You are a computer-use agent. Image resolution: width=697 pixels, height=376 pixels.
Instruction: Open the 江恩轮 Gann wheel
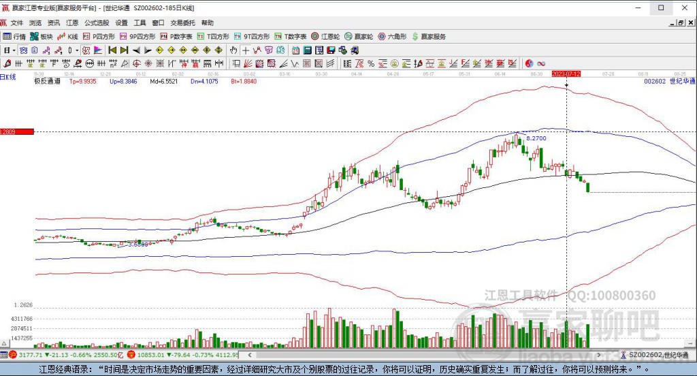pos(325,37)
